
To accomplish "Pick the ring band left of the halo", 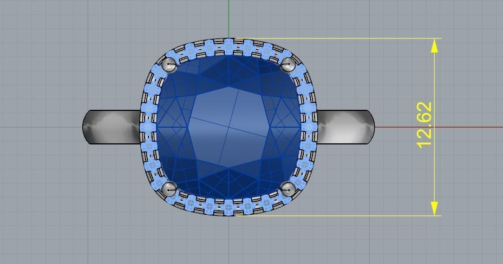I will (x=112, y=127).
